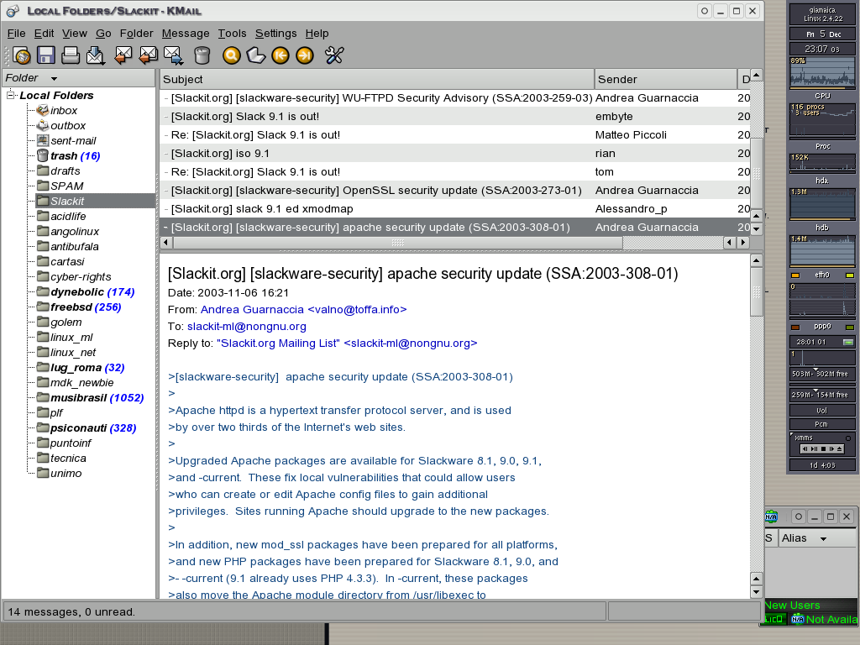Collapse the Local Folders tree
This screenshot has height=645, width=860.
click(x=10, y=96)
